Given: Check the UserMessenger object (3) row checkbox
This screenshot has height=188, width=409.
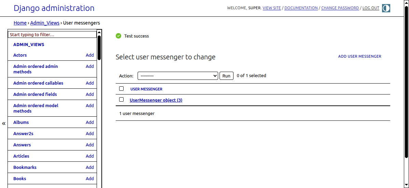Looking at the screenshot, I should (121, 100).
